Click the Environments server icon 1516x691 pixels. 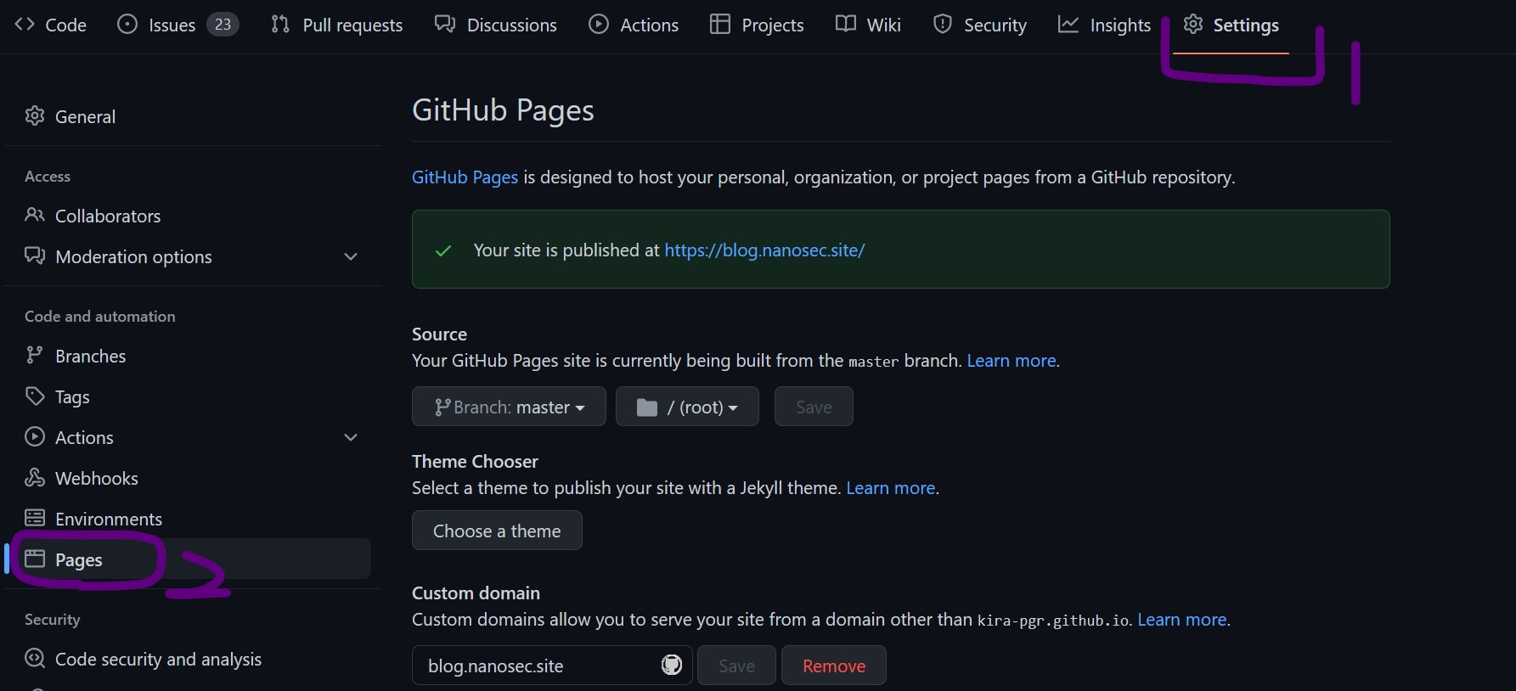35,518
